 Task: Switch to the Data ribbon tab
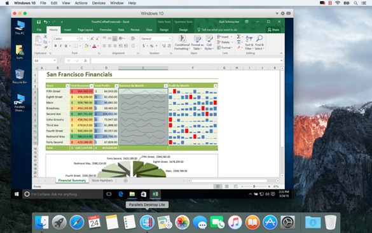pos(121,30)
